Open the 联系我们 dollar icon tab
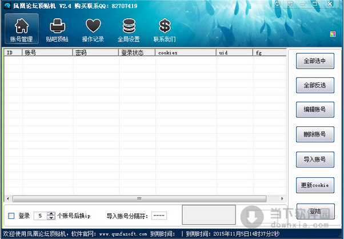The height and width of the screenshot is (239, 344). click(165, 30)
